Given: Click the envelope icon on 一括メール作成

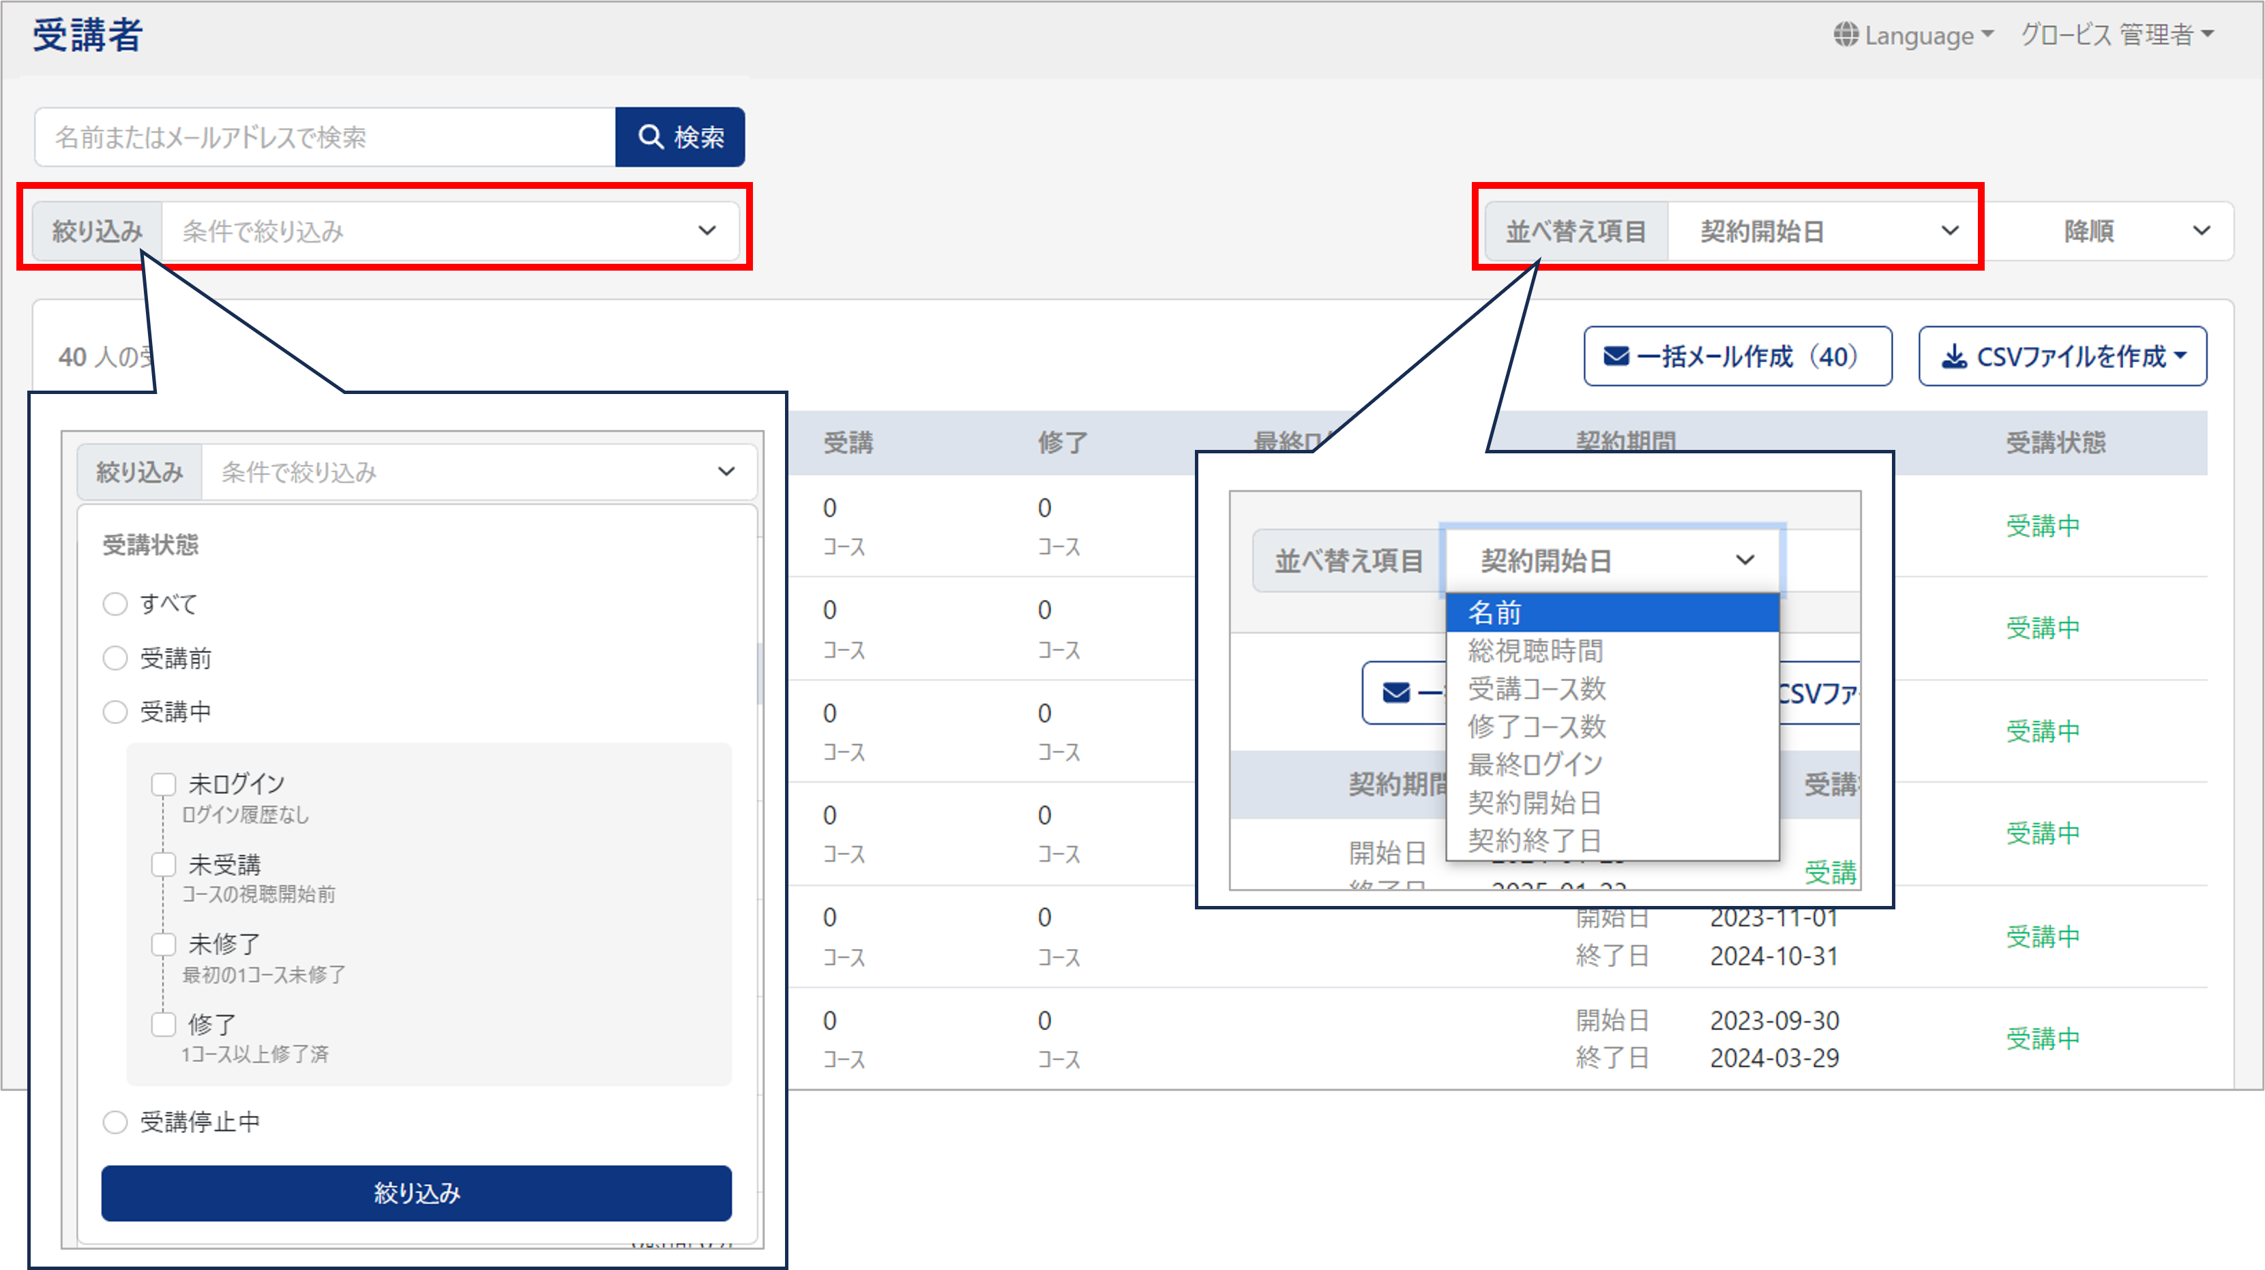Looking at the screenshot, I should pos(1616,356).
